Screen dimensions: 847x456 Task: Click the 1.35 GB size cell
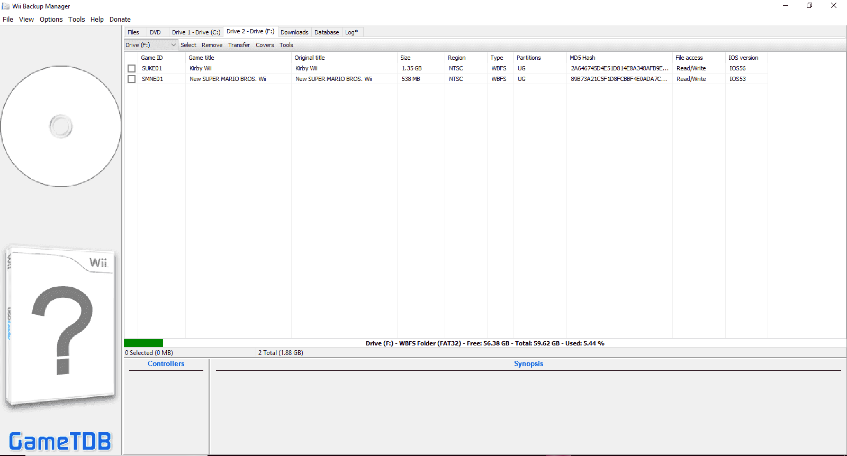(x=412, y=68)
